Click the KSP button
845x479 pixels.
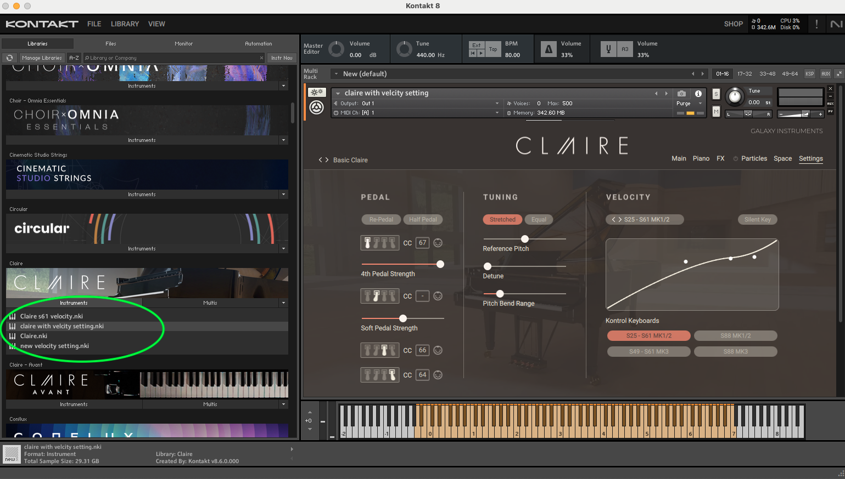[x=809, y=73]
